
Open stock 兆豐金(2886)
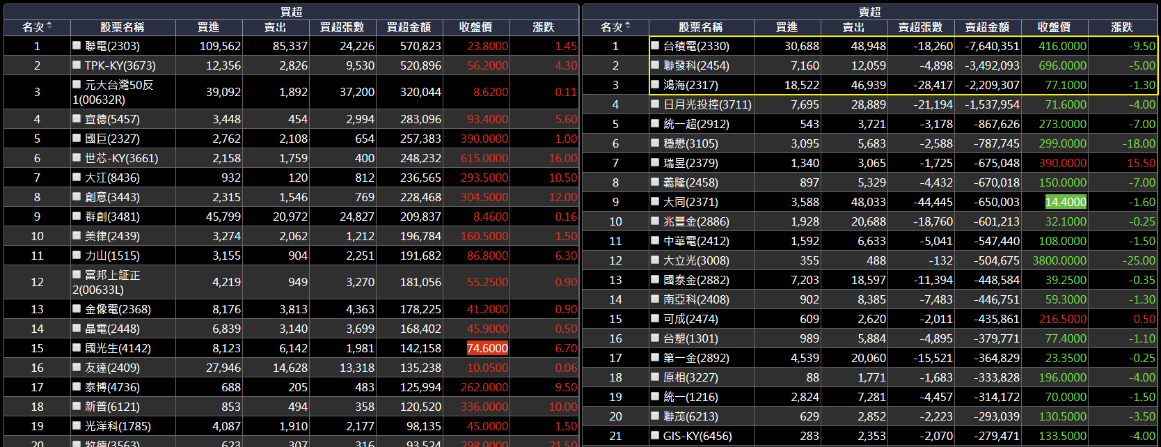[696, 221]
